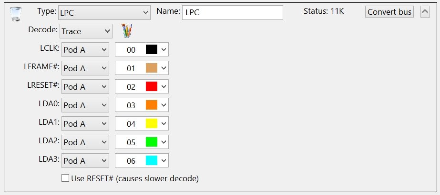Open LDA2 pod selection dropdown

[86, 142]
